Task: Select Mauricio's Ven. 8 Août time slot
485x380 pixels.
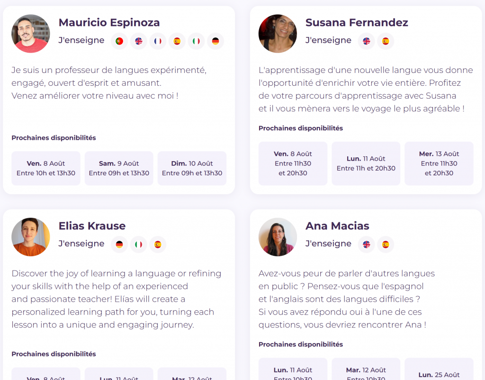Action: [46, 168]
